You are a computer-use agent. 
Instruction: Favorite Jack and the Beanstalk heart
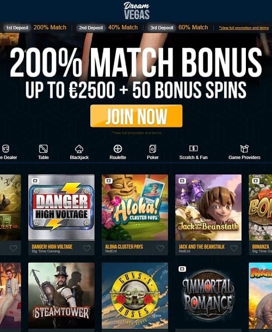[x=234, y=248]
